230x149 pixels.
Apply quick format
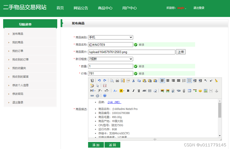tap(92, 86)
